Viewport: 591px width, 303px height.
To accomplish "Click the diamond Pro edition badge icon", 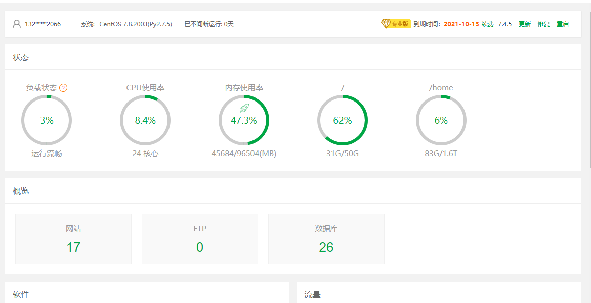I will [x=386, y=24].
